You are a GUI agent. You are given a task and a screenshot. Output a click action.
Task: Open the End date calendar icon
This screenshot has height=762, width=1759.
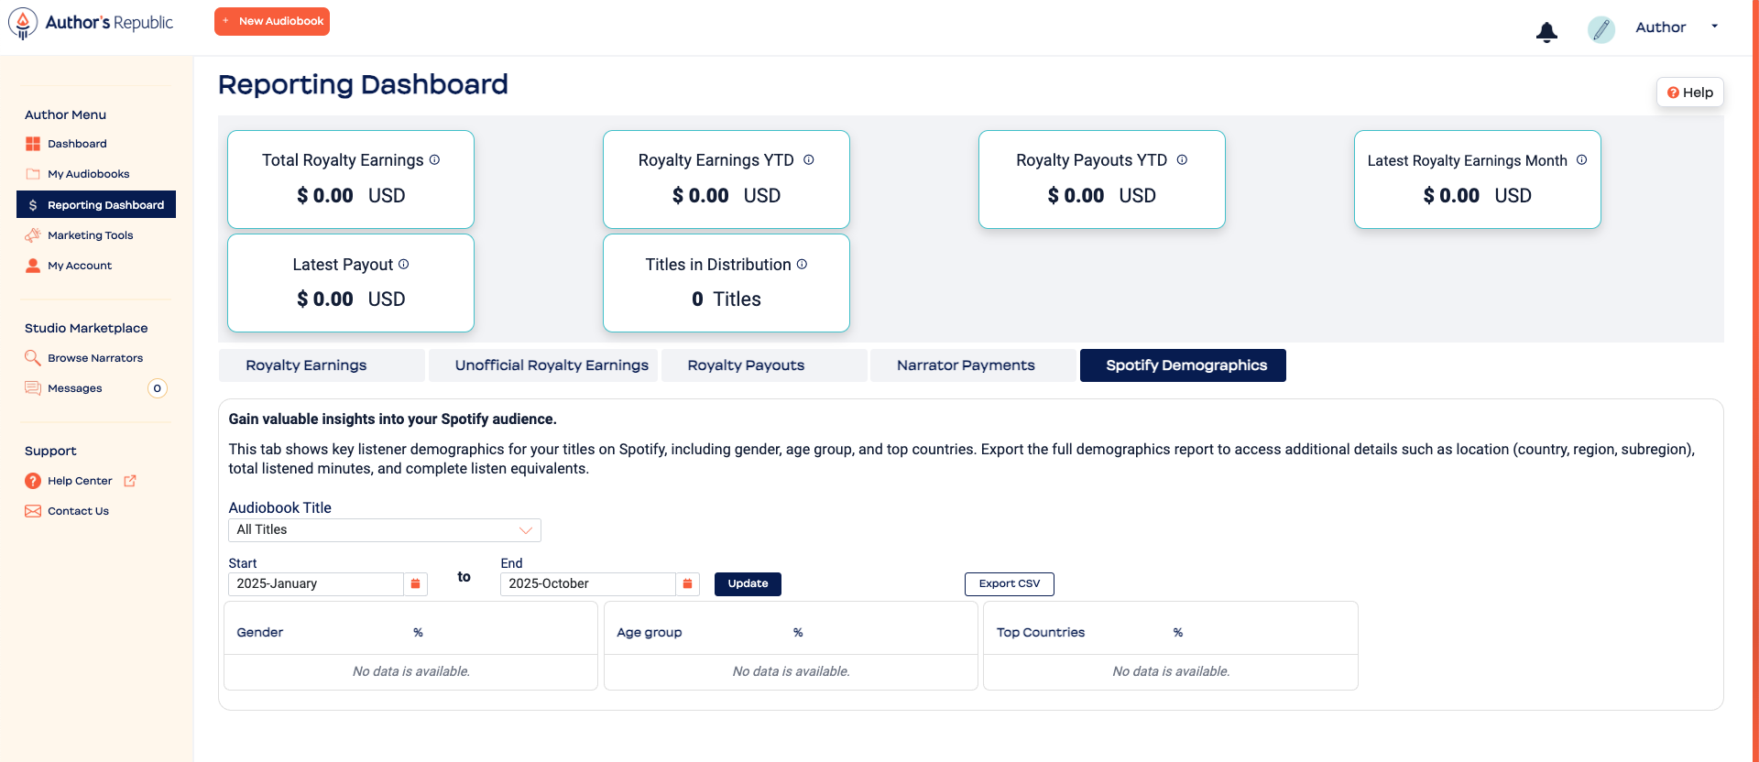pyautogui.click(x=688, y=584)
